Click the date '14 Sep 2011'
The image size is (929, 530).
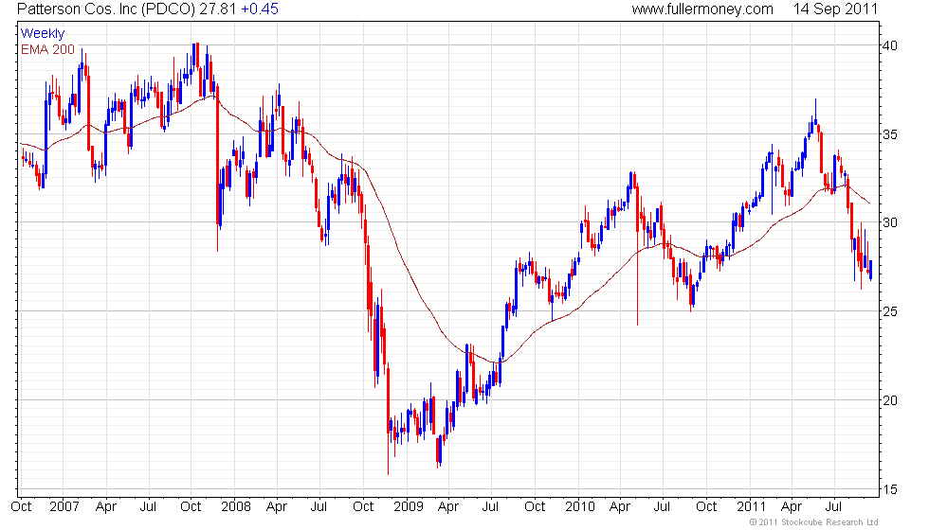tap(835, 9)
